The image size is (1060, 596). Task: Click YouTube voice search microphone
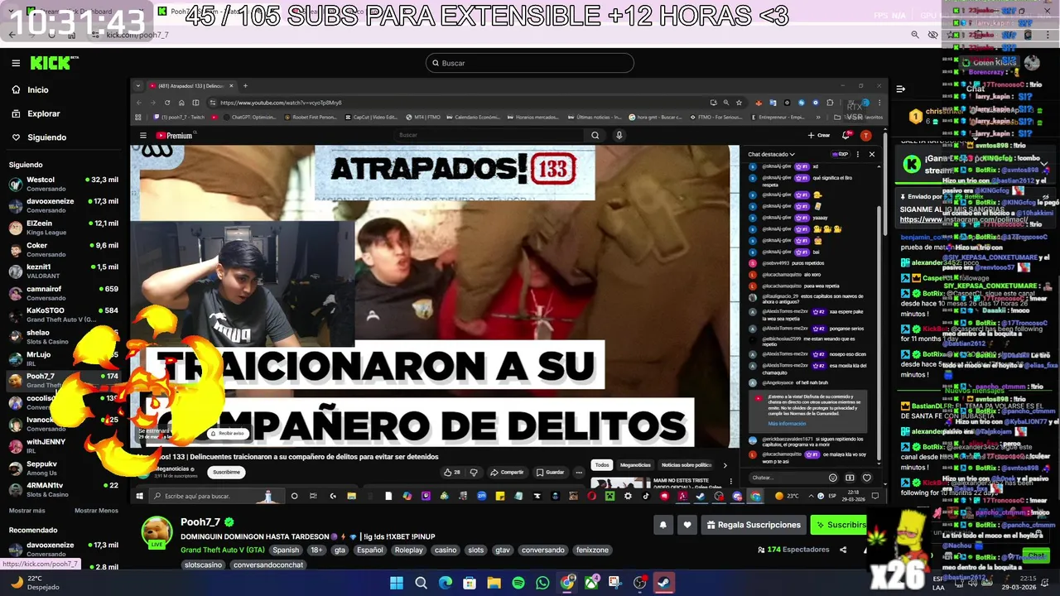[619, 136]
